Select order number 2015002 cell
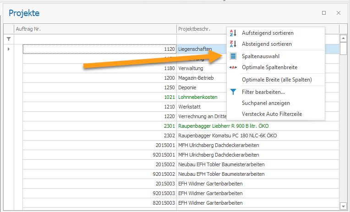The width and height of the screenshot is (350, 212). coord(99,164)
